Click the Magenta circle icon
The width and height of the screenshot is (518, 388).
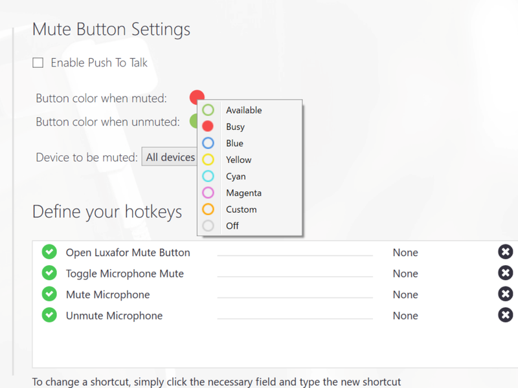tap(208, 192)
